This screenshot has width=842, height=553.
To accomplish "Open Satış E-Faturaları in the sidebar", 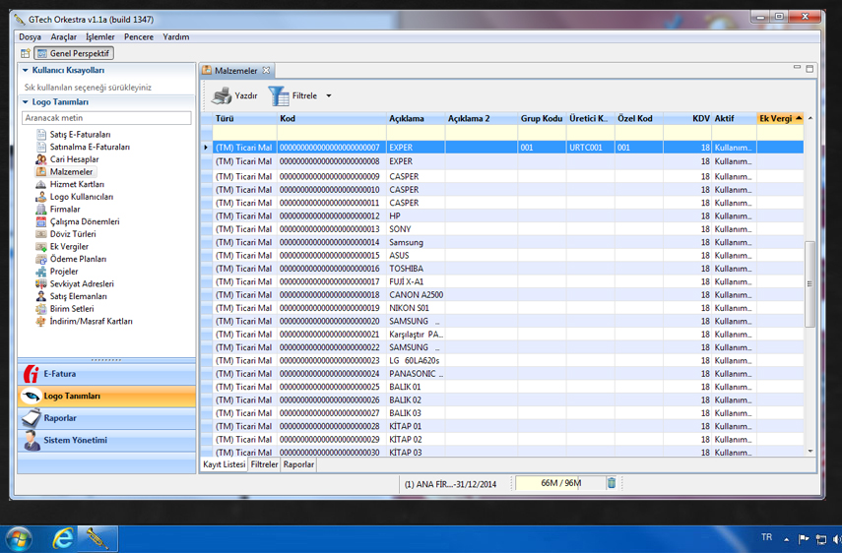I will (80, 134).
